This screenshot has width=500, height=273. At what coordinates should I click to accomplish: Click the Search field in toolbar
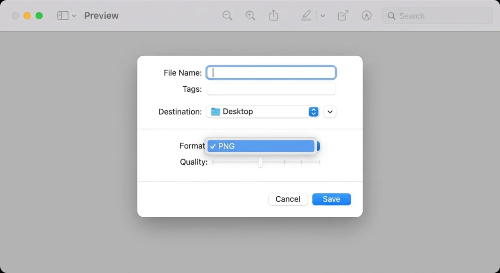pos(437,16)
